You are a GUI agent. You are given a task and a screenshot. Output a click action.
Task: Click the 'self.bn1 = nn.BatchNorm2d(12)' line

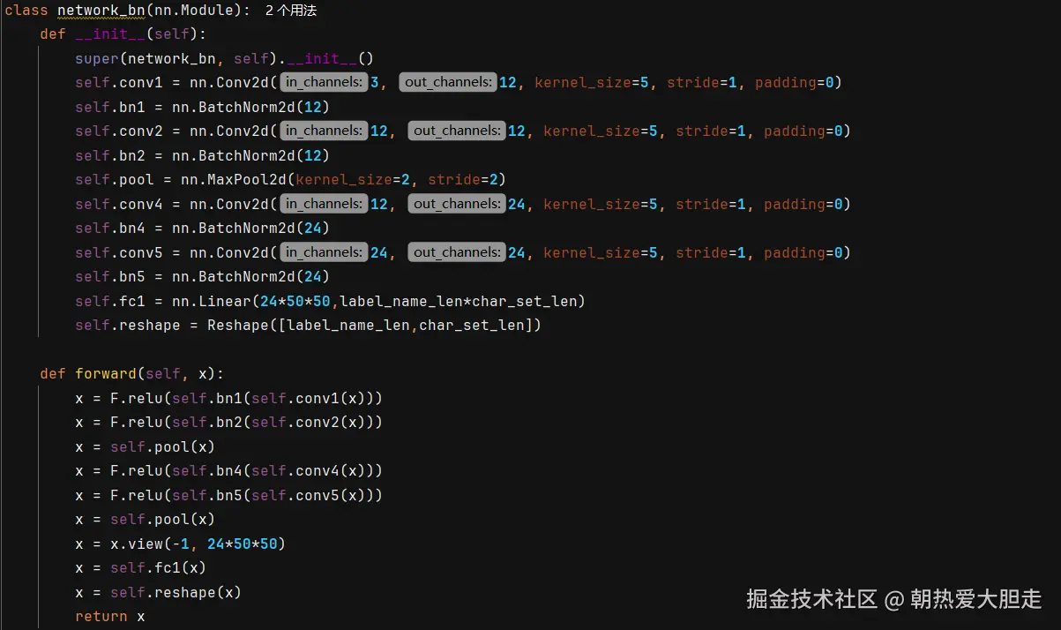point(203,108)
